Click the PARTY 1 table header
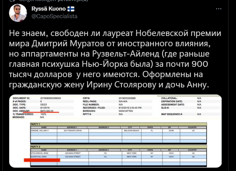This screenshot has width=236, height=171. click(119, 124)
